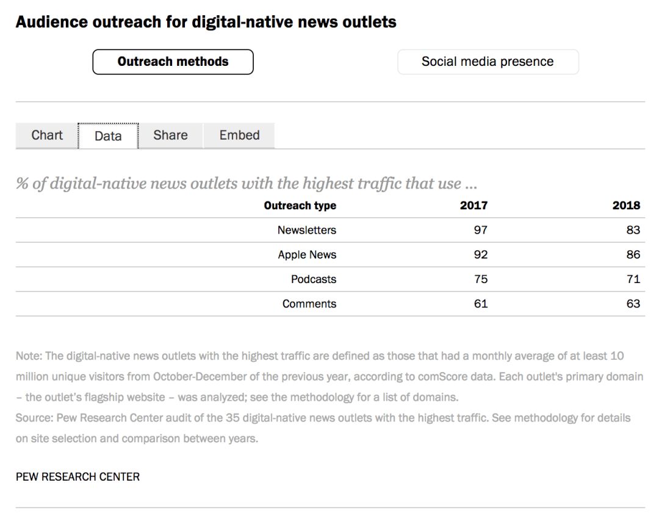
Task: Select the Podcasts row label
Action: coord(314,279)
